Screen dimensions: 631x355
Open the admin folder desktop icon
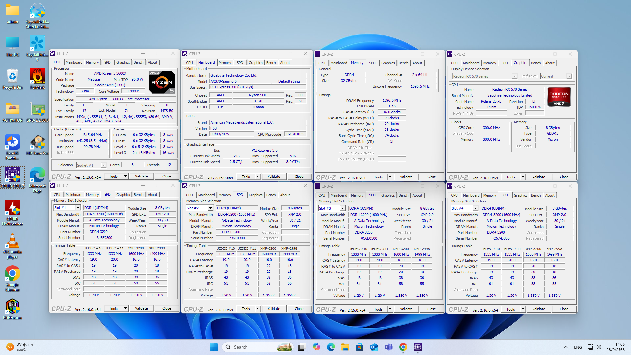pos(12,14)
